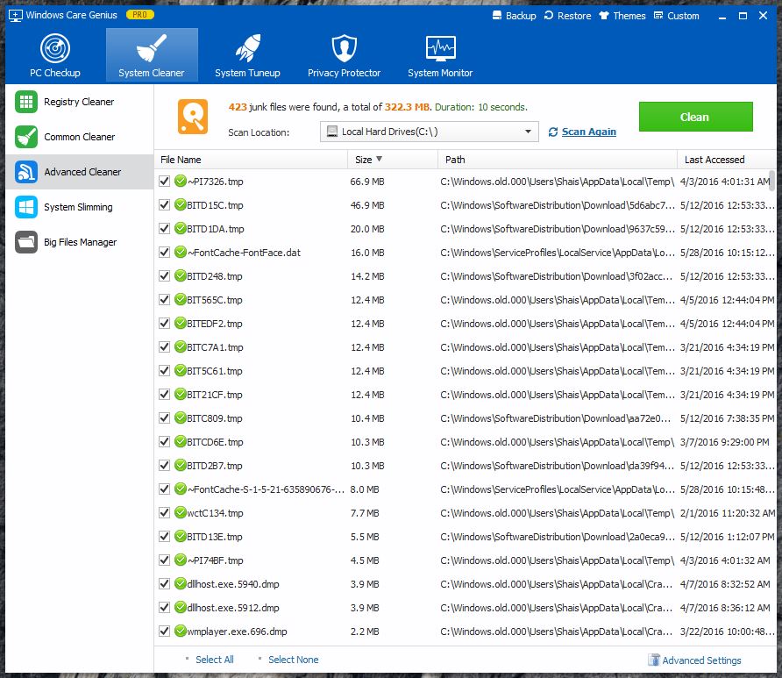Click the Advanced Cleaner blue icon
The height and width of the screenshot is (678, 782).
click(26, 172)
